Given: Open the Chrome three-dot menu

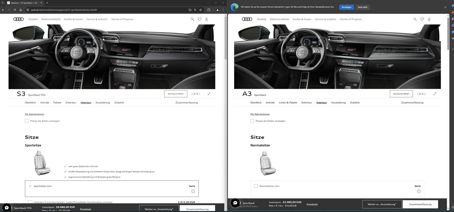Looking at the screenshot, I should (x=223, y=10).
